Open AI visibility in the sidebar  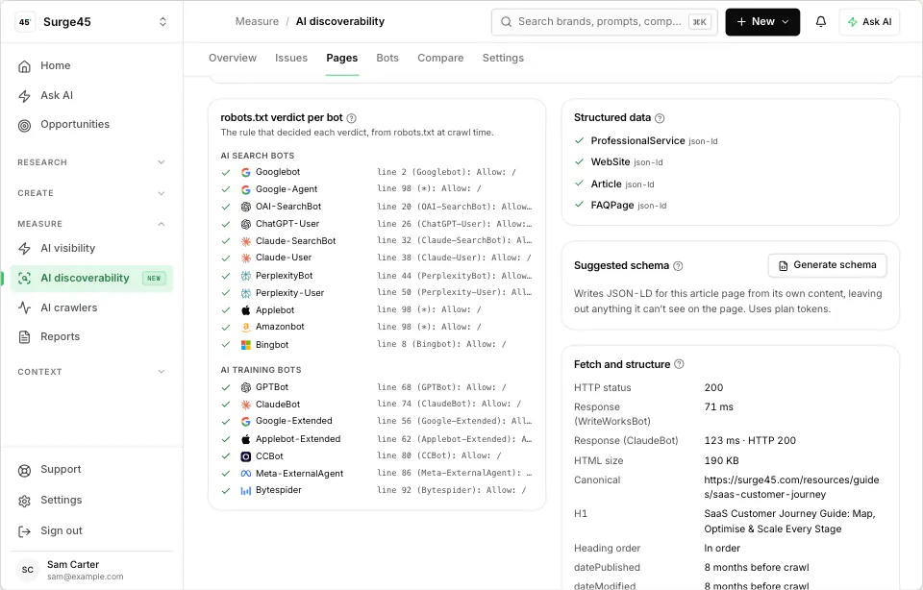91,248
